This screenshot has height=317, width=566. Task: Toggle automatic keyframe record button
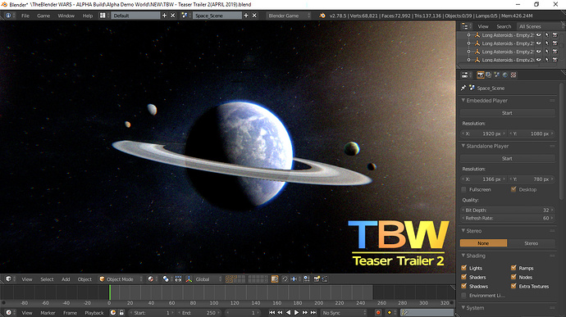click(378, 313)
